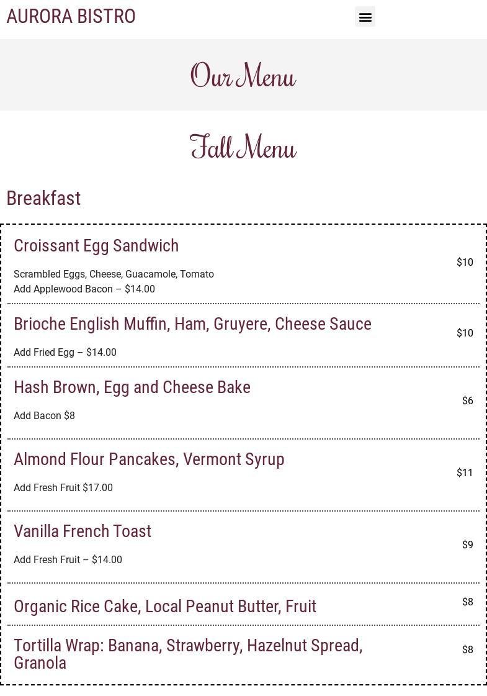Image resolution: width=487 pixels, height=696 pixels.
Task: Click the $9 French toast price
Action: pyautogui.click(x=467, y=545)
